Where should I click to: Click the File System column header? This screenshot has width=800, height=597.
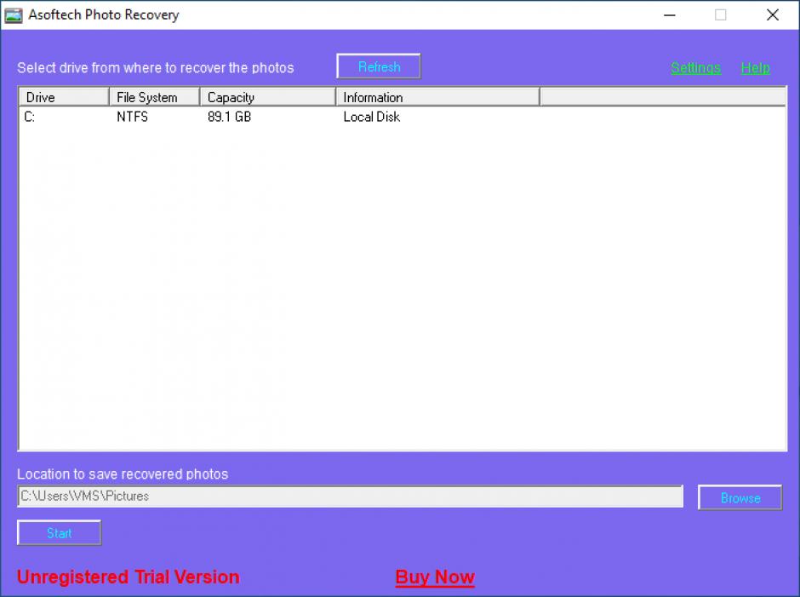tap(155, 97)
